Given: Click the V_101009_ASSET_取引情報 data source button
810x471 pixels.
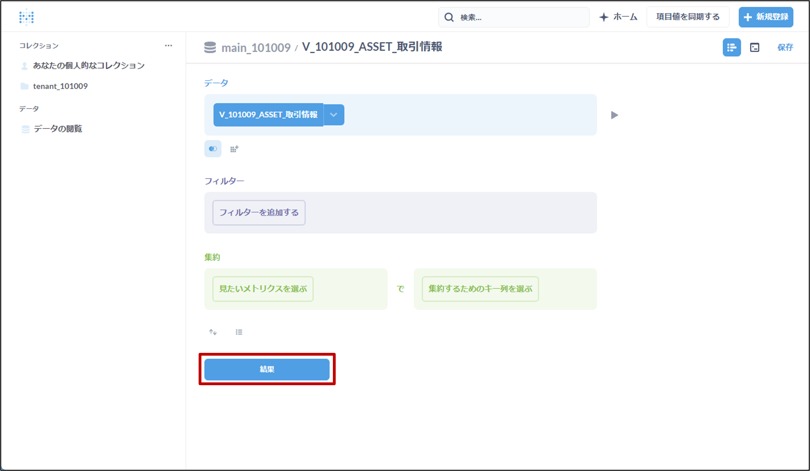Looking at the screenshot, I should [x=268, y=115].
